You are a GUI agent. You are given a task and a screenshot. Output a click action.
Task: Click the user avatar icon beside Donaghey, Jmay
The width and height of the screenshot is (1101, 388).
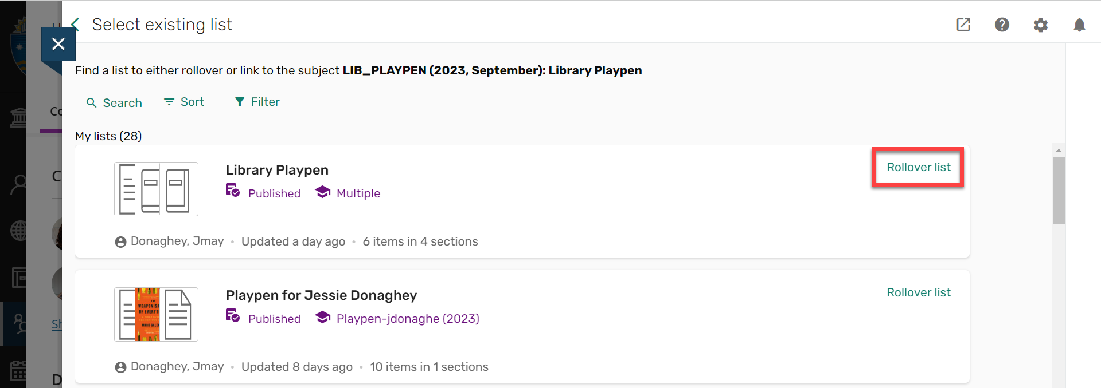pos(120,241)
